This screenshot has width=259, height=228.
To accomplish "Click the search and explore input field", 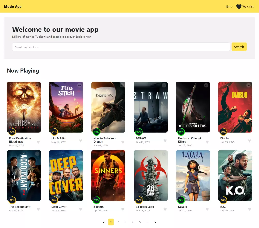I will (x=121, y=47).
